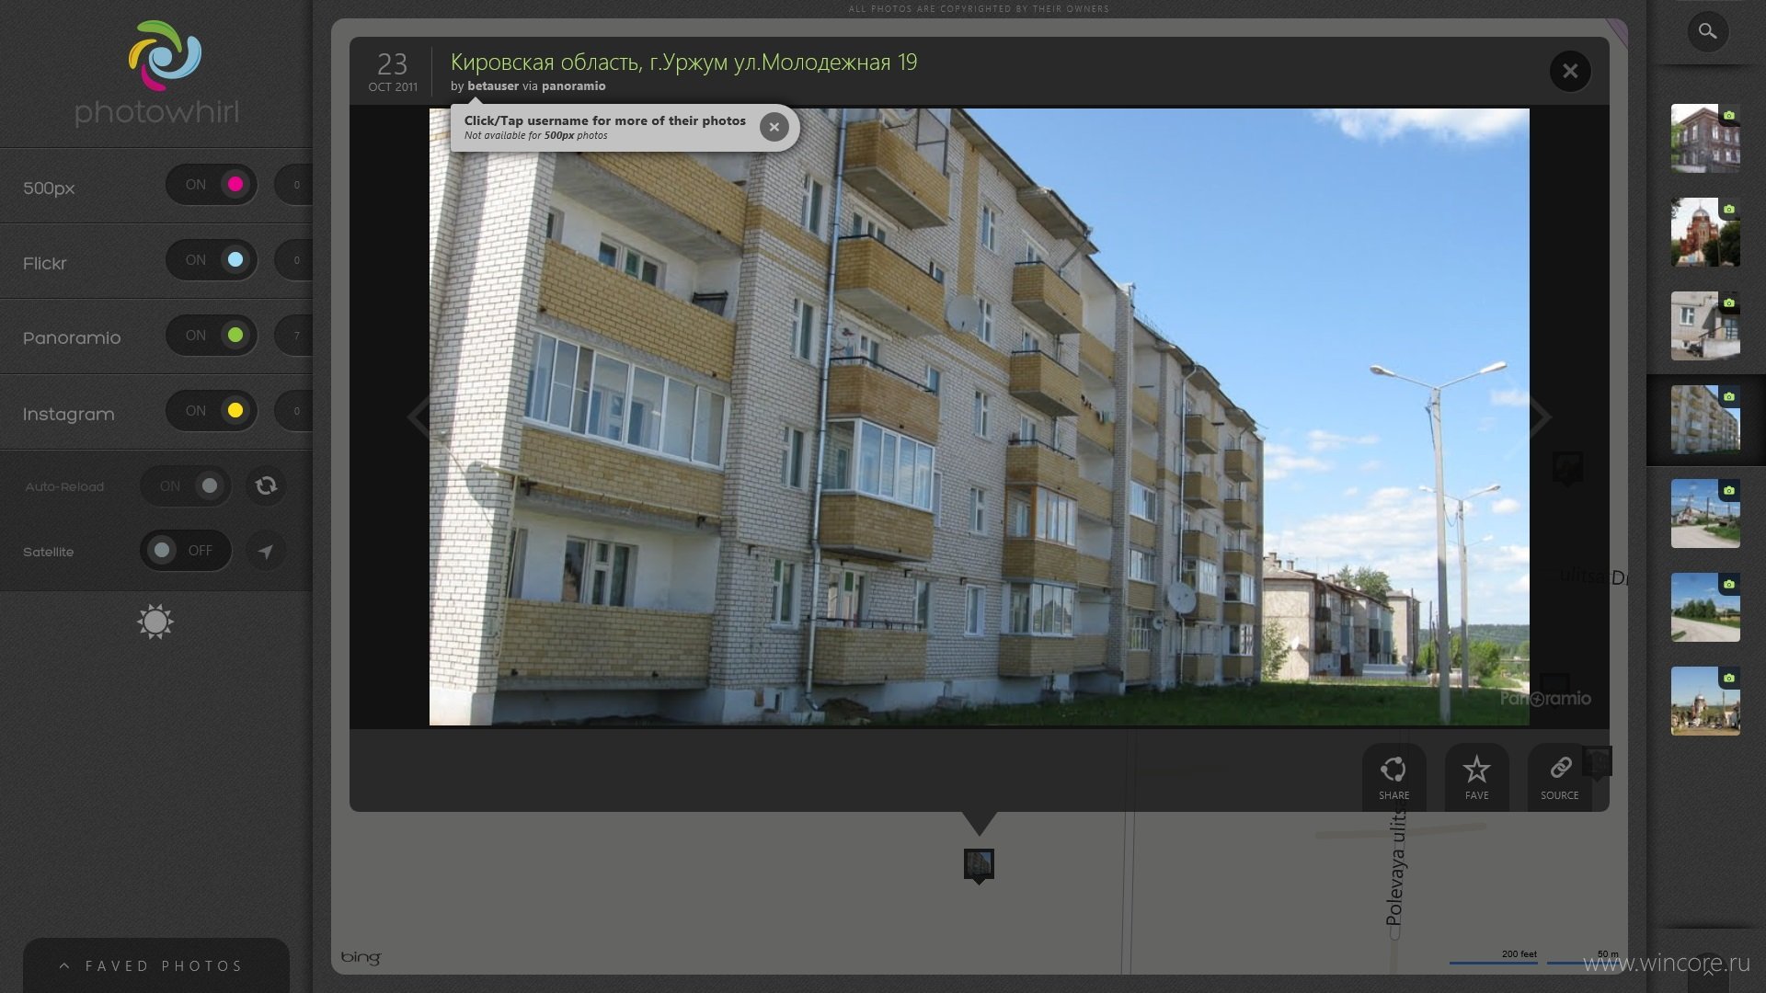
Task: Open the Source link icon
Action: coord(1559,777)
